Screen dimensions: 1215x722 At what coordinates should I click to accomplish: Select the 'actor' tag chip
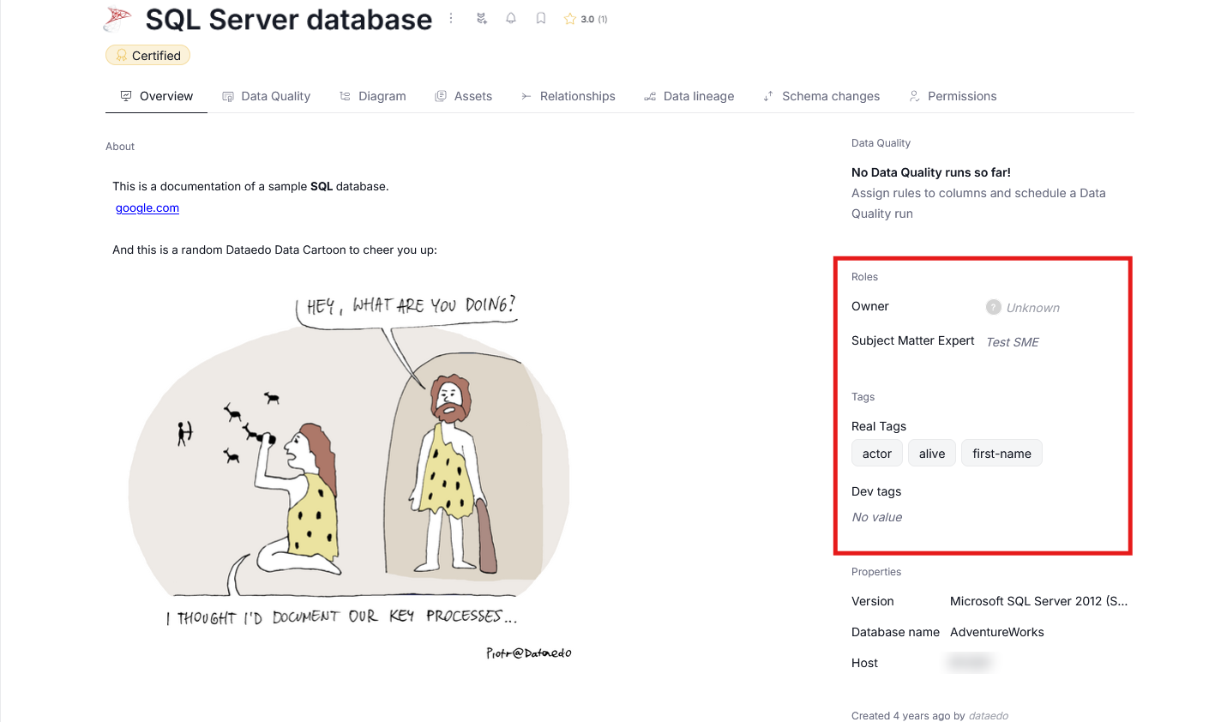pos(876,454)
